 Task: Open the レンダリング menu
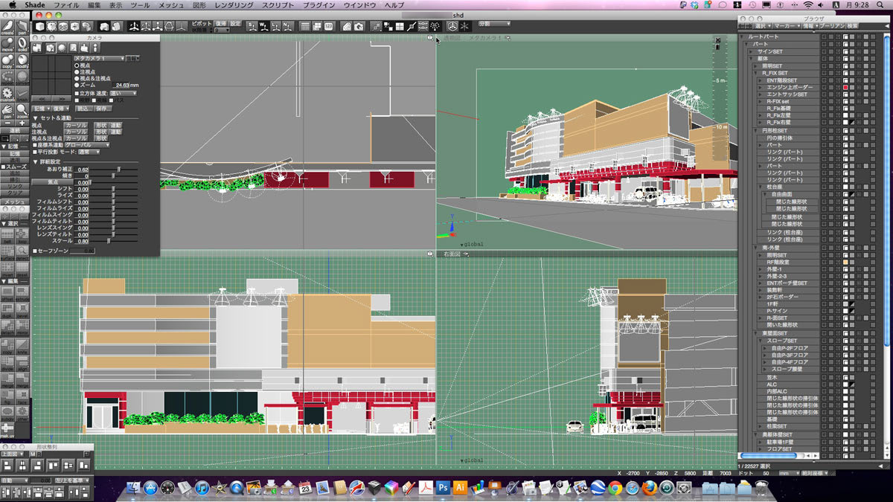(x=234, y=5)
